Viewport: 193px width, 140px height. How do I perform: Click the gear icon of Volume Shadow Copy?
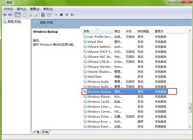tap(85, 71)
